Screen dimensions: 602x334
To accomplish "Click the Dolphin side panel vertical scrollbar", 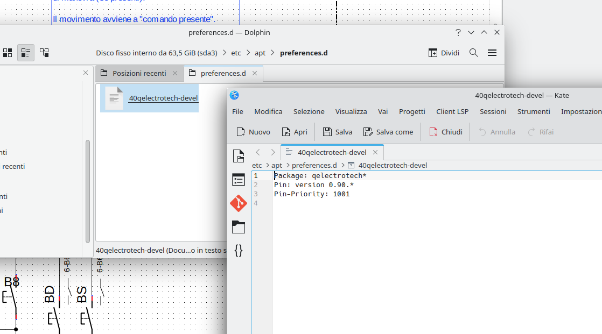I will [87, 191].
